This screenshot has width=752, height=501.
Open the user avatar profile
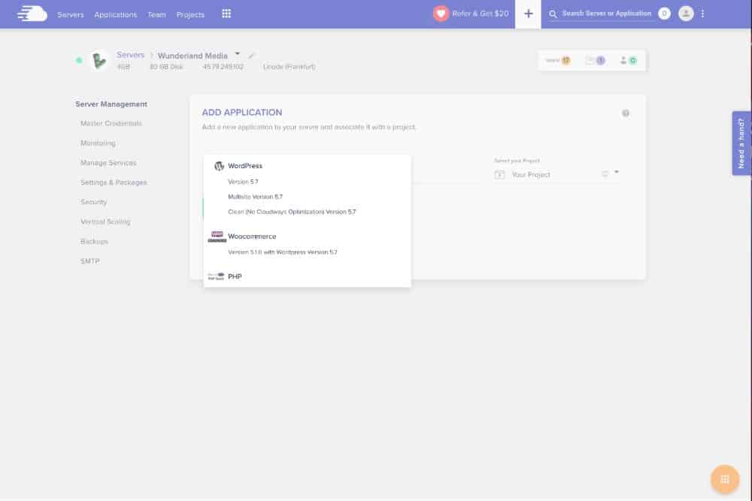click(x=686, y=14)
